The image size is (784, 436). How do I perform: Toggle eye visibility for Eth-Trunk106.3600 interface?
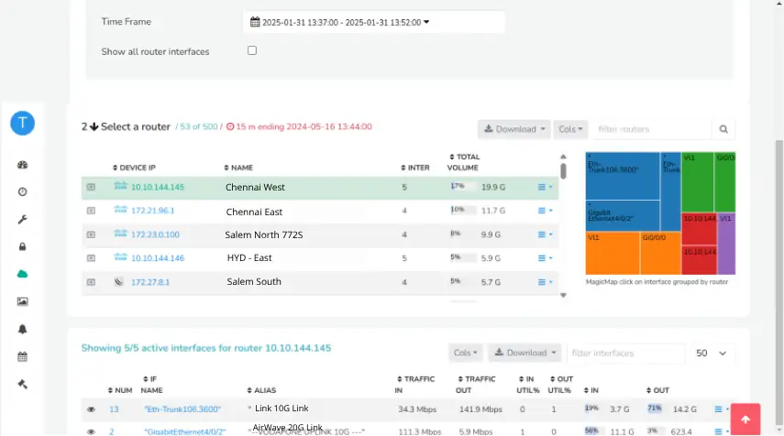(91, 409)
